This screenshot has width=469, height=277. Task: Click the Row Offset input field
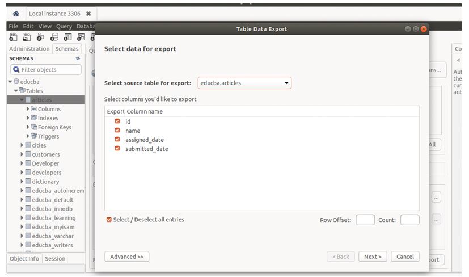point(365,220)
